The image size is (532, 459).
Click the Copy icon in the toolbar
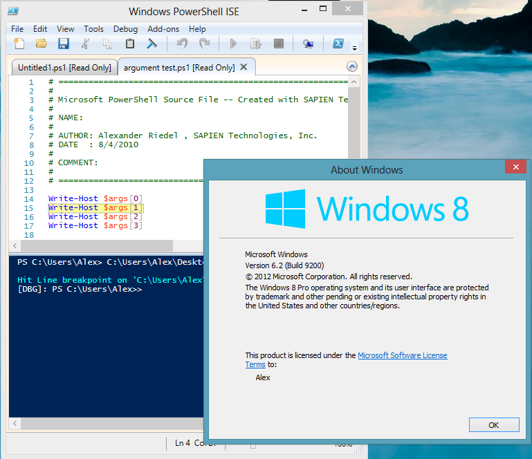click(107, 44)
